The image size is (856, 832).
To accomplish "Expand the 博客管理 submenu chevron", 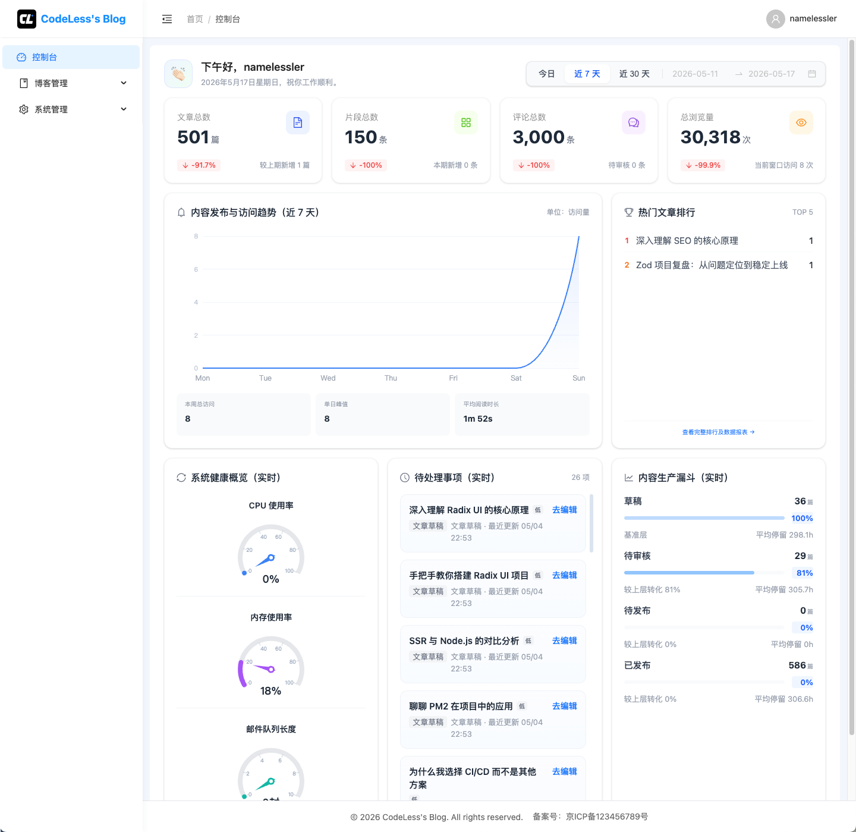I will 124,83.
